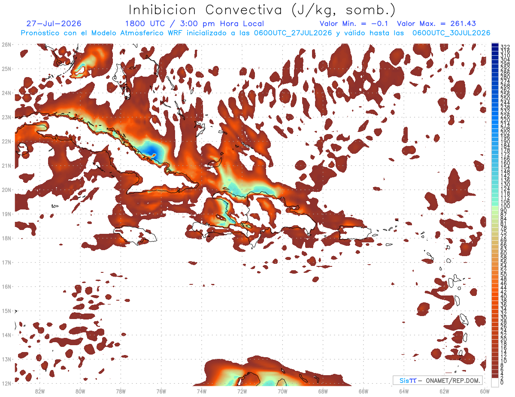Click the longitude label '66W'
This screenshot has height=397, width=515.
point(364,391)
